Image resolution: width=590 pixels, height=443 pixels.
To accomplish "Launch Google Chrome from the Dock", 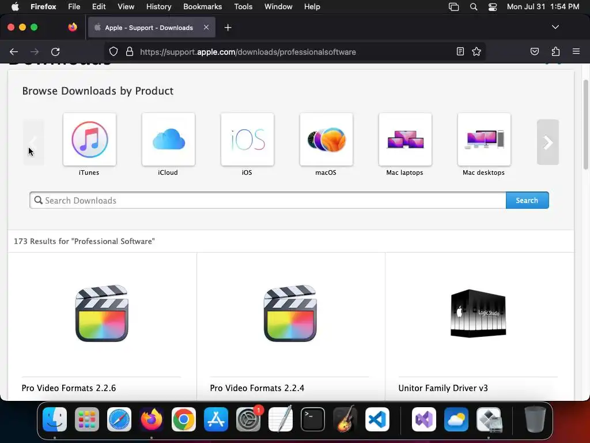I will tap(184, 419).
